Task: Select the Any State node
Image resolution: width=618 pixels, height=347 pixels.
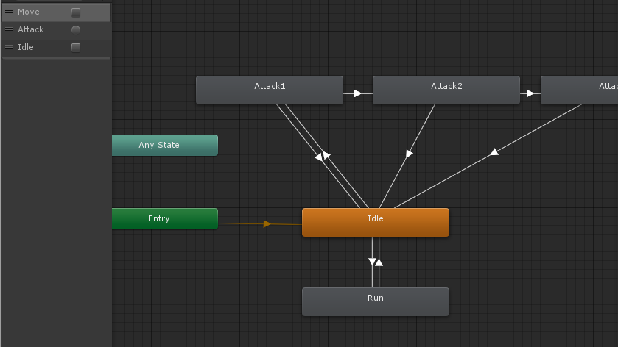Action: [x=165, y=145]
